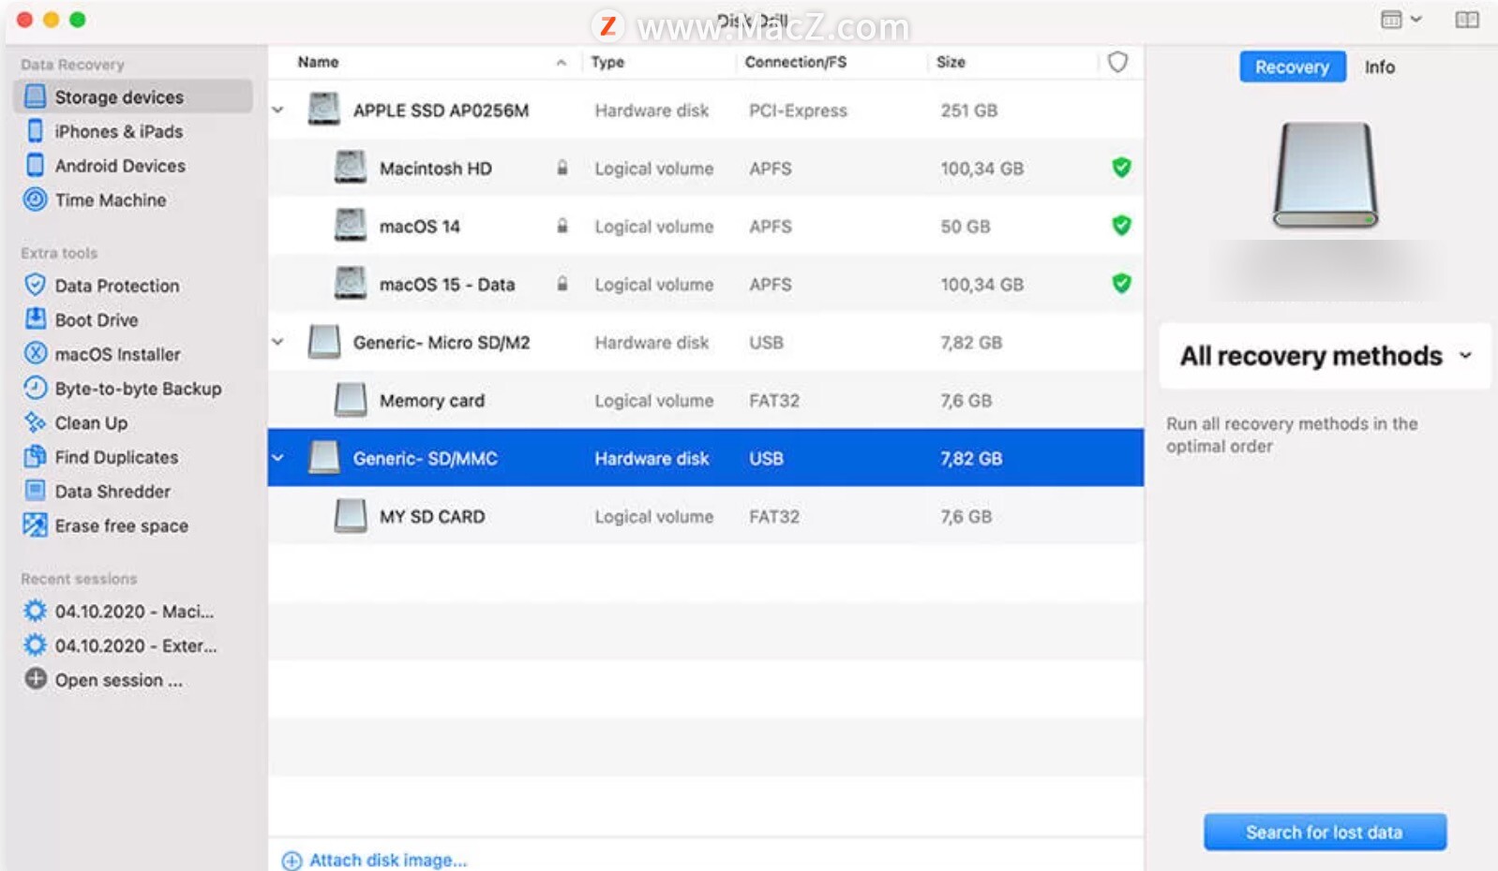The height and width of the screenshot is (871, 1498).
Task: Toggle protection shield for macOS 15 - Data
Action: click(1121, 284)
